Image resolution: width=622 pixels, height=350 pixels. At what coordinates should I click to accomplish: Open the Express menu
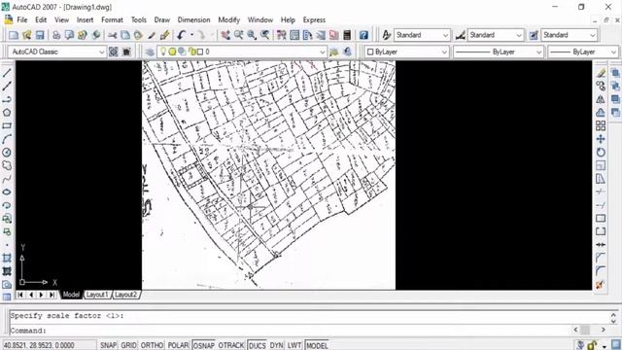(314, 19)
